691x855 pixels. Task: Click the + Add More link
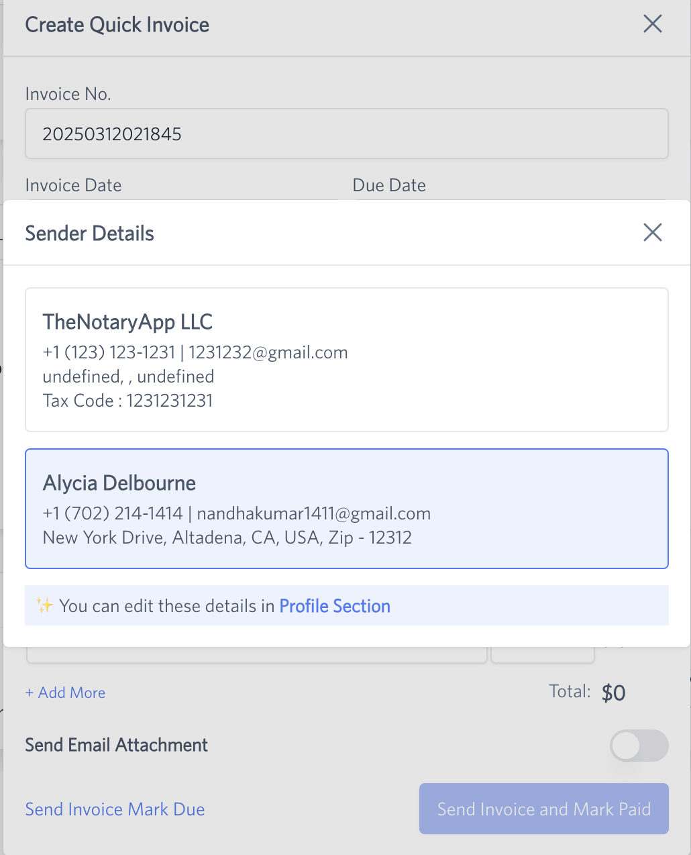coord(65,692)
